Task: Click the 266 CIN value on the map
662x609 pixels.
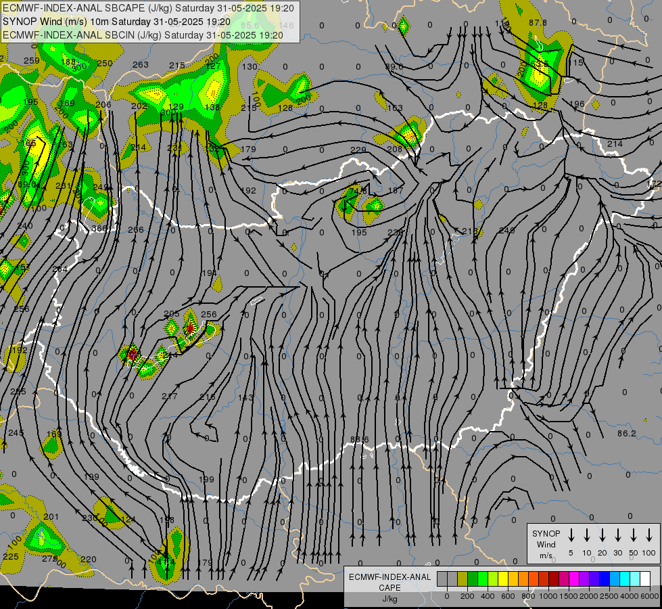Action: tap(135, 229)
